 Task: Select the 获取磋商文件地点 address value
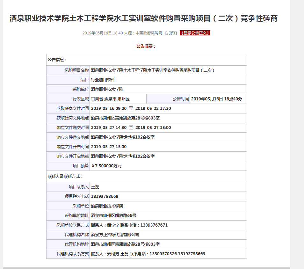pyautogui.click(x=125, y=118)
